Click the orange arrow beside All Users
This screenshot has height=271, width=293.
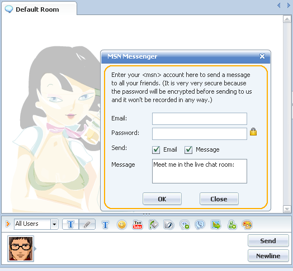(8, 224)
